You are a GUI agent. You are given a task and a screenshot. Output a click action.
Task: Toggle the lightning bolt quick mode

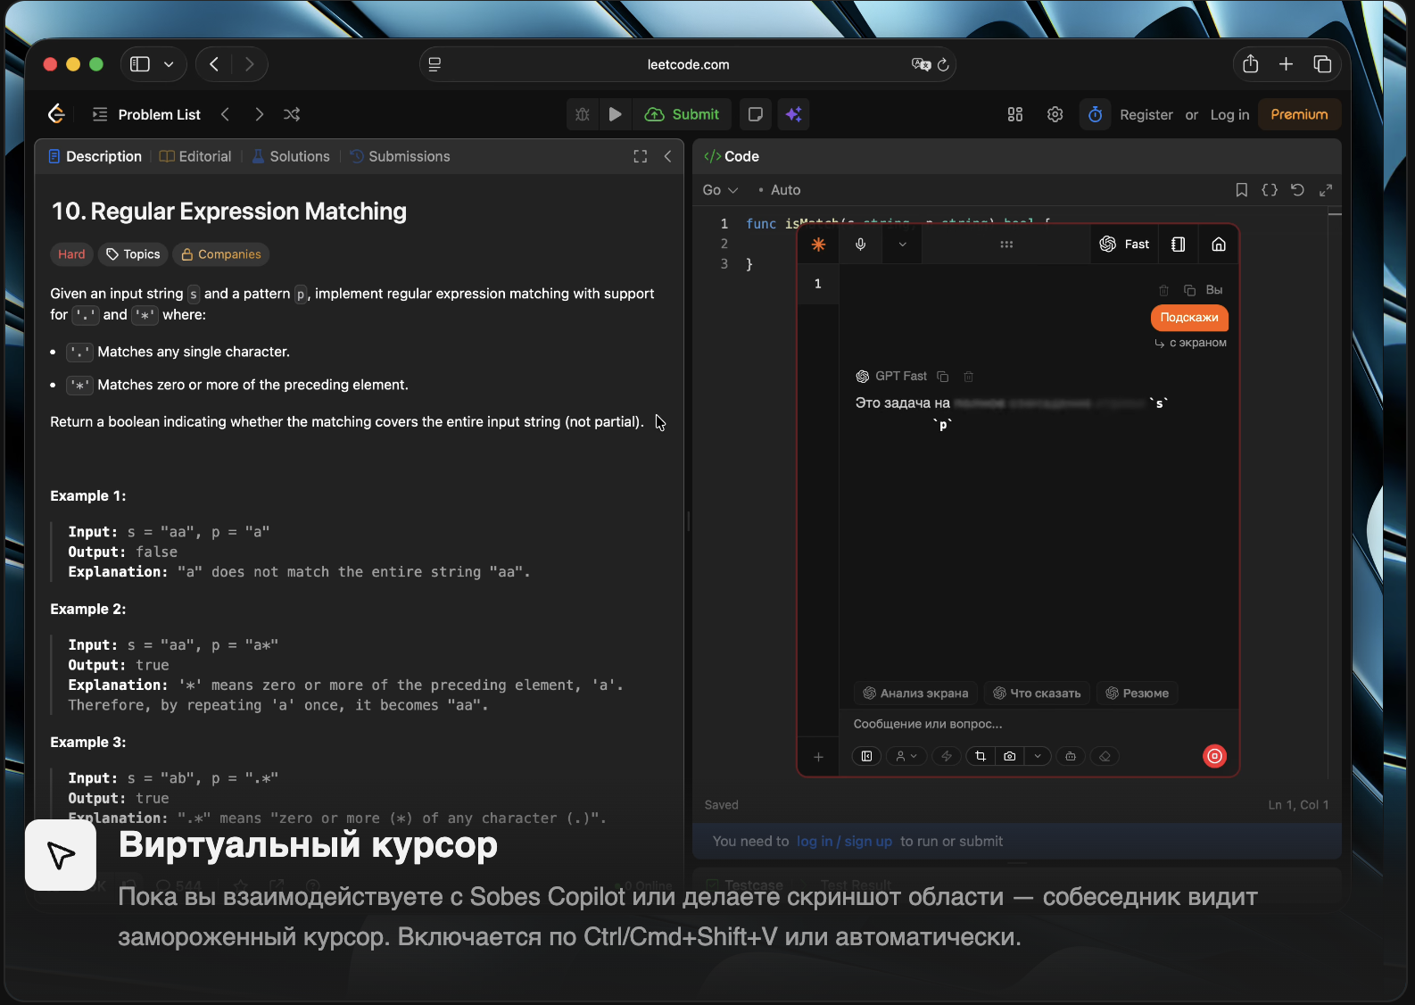coord(947,756)
